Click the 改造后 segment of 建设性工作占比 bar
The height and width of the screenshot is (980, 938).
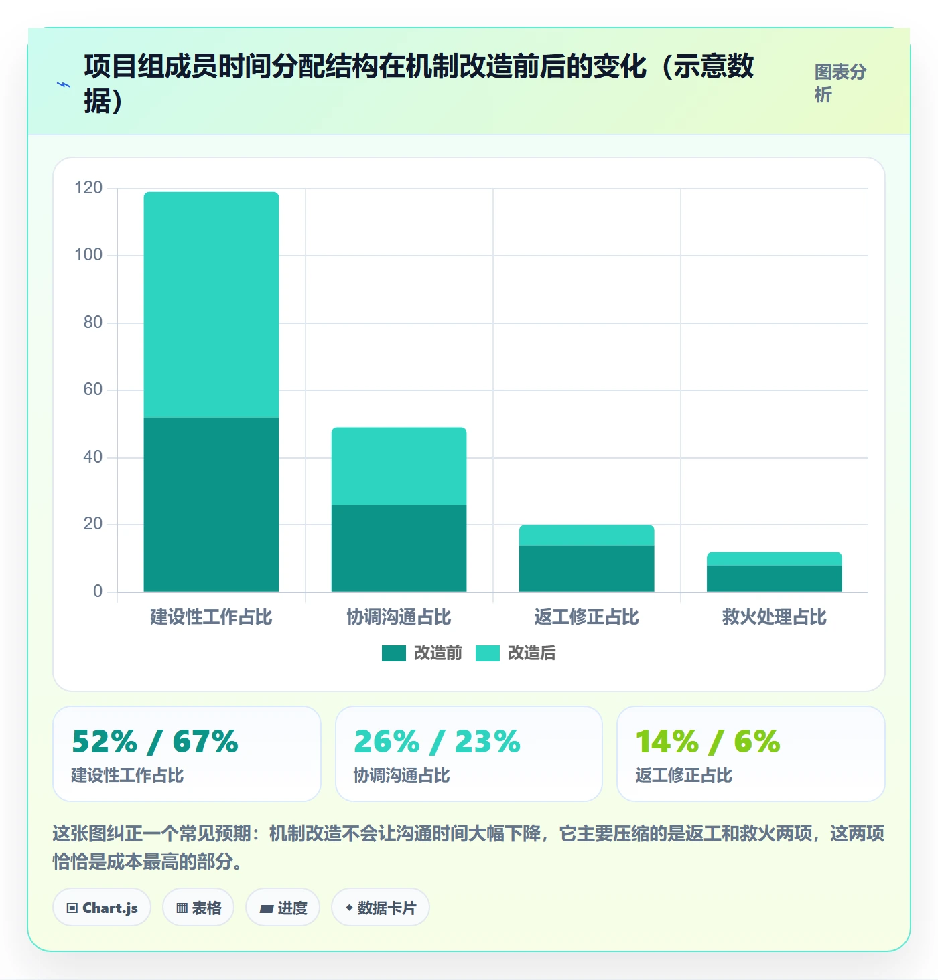211,305
